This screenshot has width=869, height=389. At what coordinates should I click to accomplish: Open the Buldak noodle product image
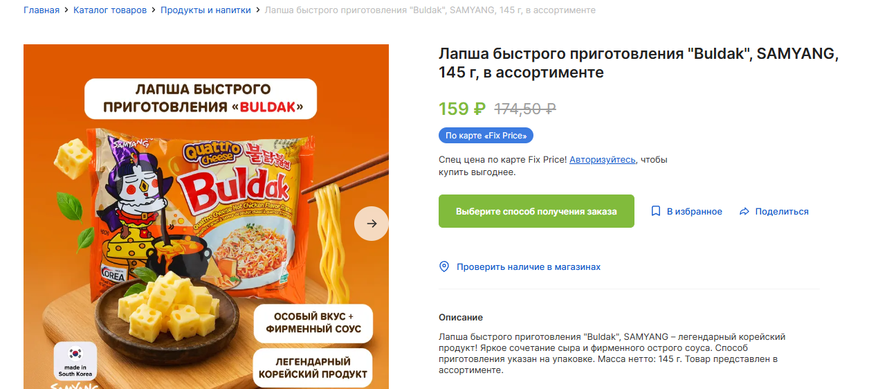[206, 217]
